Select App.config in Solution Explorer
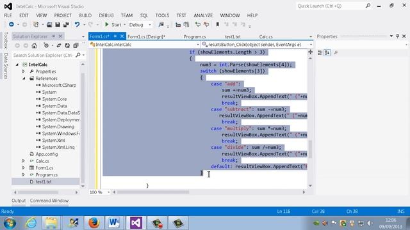This screenshot has width=410, height=230. click(x=47, y=154)
